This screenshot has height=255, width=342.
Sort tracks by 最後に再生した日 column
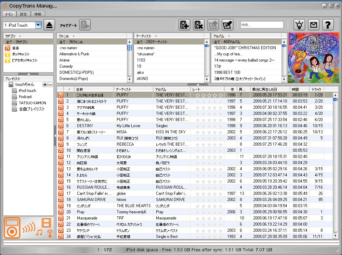(270, 89)
